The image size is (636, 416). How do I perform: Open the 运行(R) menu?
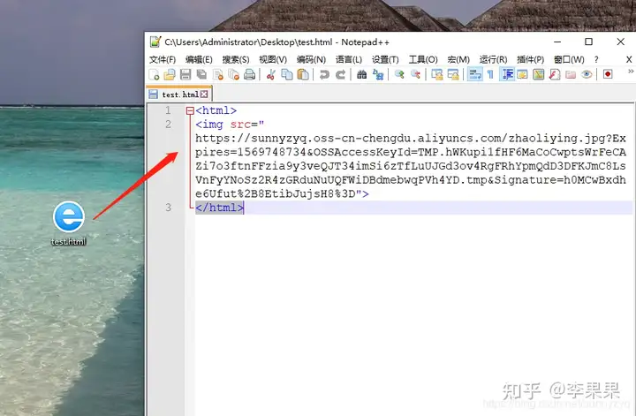(x=493, y=59)
